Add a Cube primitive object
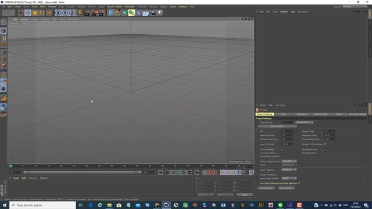This screenshot has height=209, width=372. (x=111, y=13)
